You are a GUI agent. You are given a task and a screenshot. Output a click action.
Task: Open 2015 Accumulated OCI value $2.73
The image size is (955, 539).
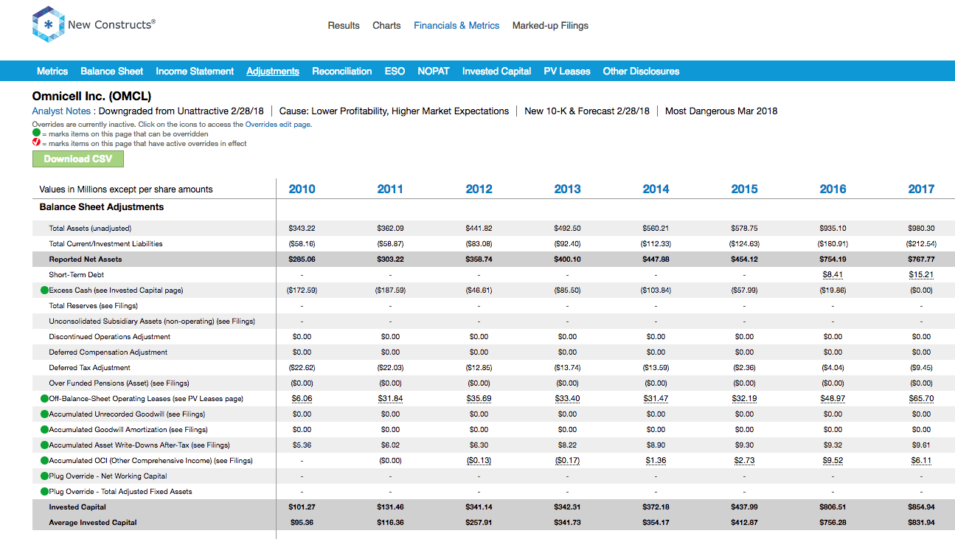(x=744, y=461)
